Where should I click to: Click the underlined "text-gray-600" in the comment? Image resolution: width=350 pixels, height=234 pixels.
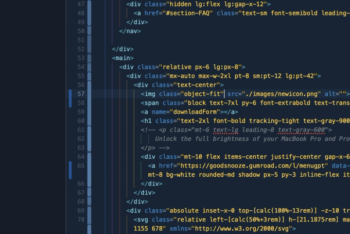click(x=301, y=130)
